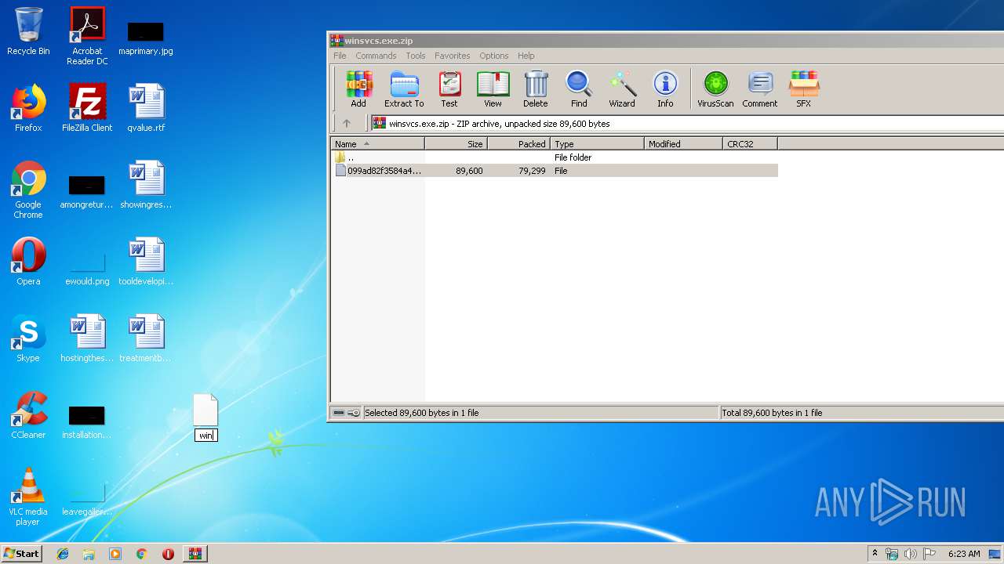The image size is (1004, 564).
Task: Open the Commands menu
Action: [376, 56]
